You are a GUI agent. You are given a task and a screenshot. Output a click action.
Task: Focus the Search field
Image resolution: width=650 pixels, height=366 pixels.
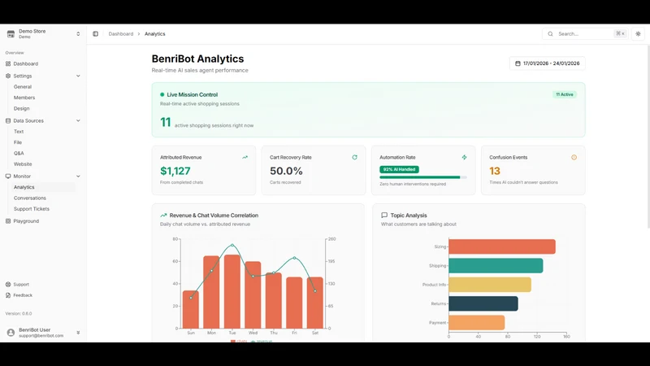[585, 34]
